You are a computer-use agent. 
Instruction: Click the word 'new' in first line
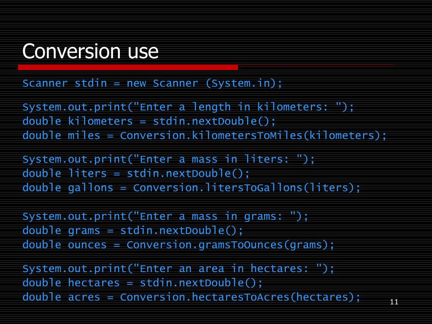136,84
